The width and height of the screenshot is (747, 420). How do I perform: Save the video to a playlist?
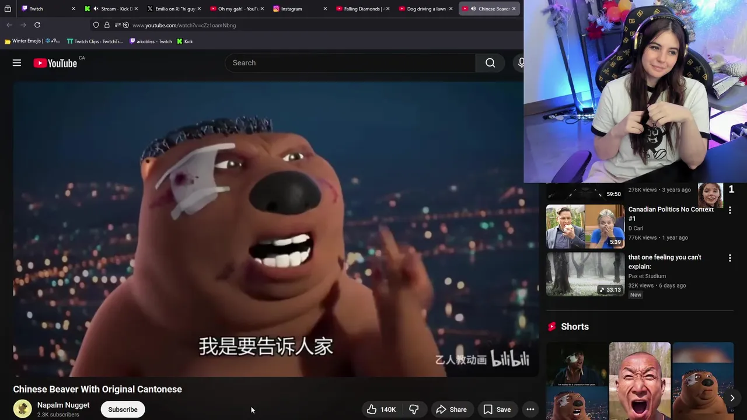tap(497, 409)
